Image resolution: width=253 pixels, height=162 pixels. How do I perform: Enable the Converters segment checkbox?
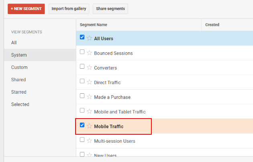point(82,66)
